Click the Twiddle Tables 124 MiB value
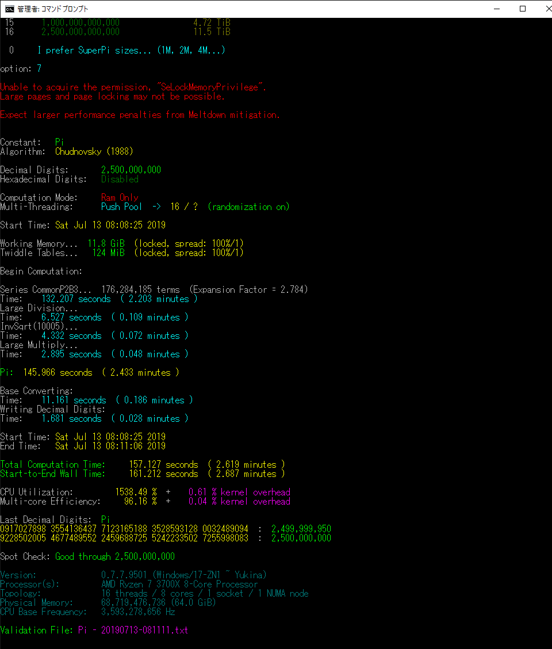Viewport: 552px width, 649px height. [108, 253]
